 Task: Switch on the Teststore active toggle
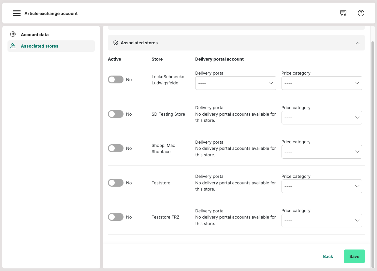coord(116,183)
